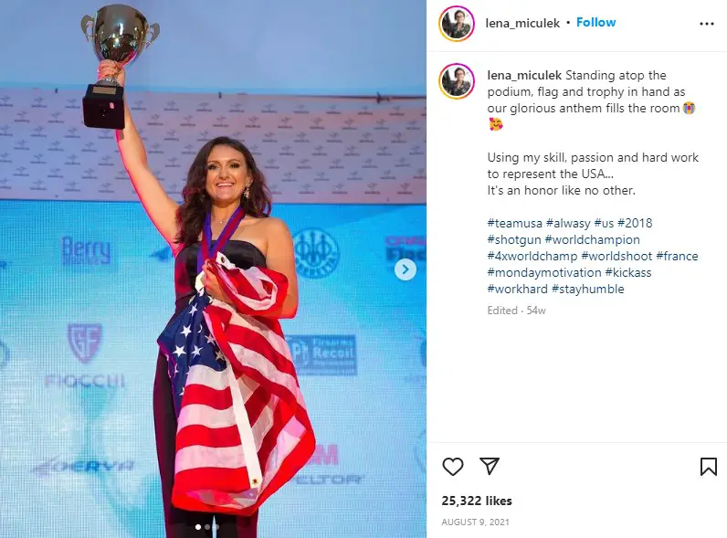This screenshot has width=727, height=538.
Task: Open the #france hashtag link
Action: (x=677, y=256)
